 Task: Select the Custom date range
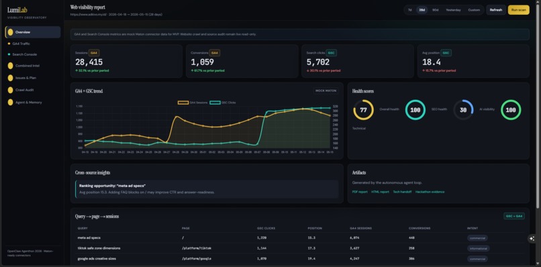click(x=474, y=10)
